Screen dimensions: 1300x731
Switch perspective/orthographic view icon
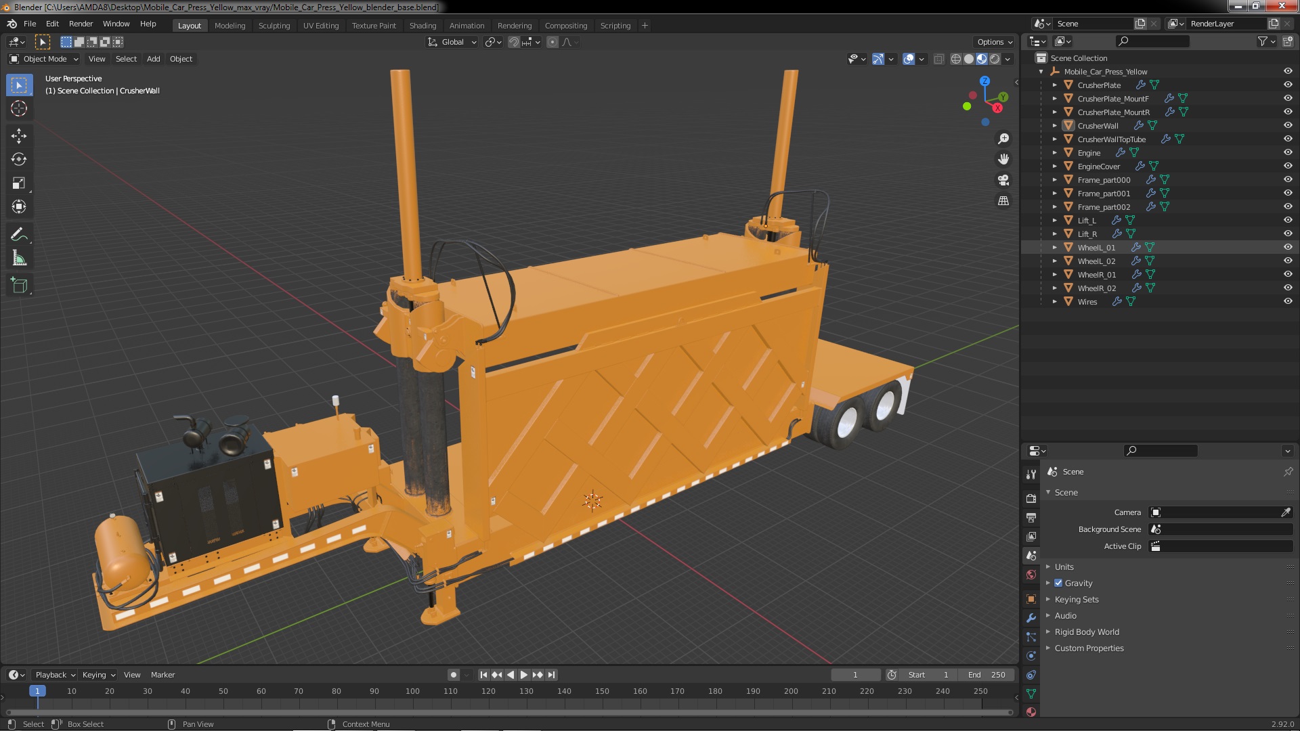pyautogui.click(x=1003, y=201)
